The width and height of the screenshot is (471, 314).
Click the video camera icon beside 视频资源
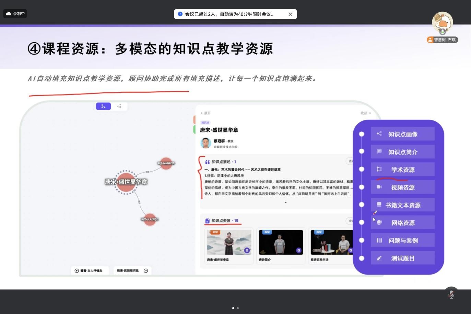(x=379, y=187)
